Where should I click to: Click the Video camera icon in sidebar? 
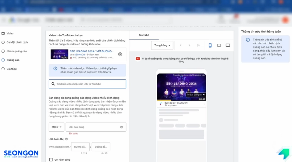(3, 33)
